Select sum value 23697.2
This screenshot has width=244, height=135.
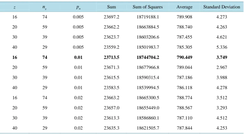tap(111, 17)
